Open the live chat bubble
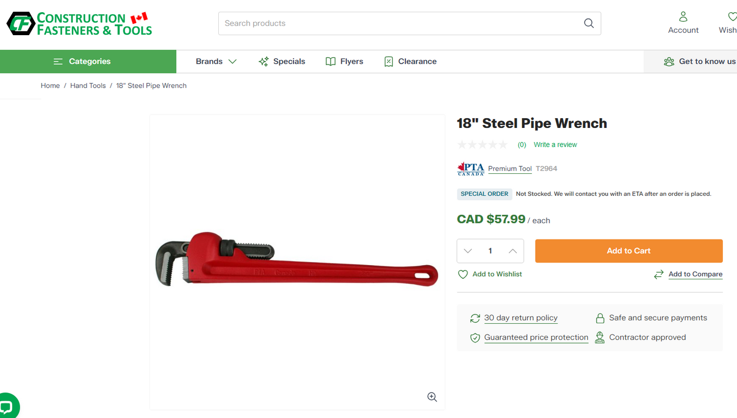 pyautogui.click(x=6, y=407)
